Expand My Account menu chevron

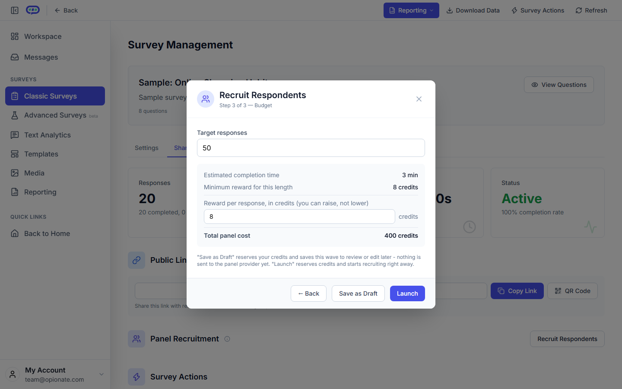point(102,374)
